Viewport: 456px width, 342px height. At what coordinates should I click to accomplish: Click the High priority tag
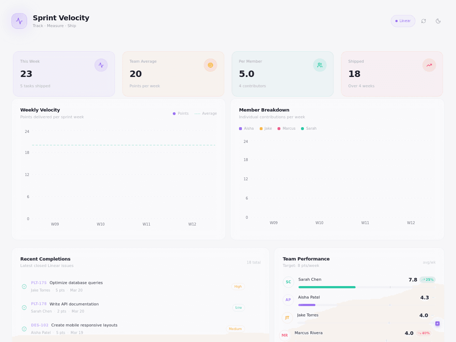click(238, 286)
